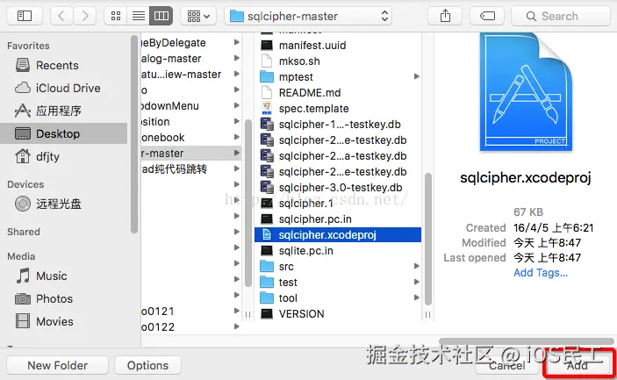Image resolution: width=617 pixels, height=380 pixels.
Task: Select the README.md file
Action: point(338,92)
